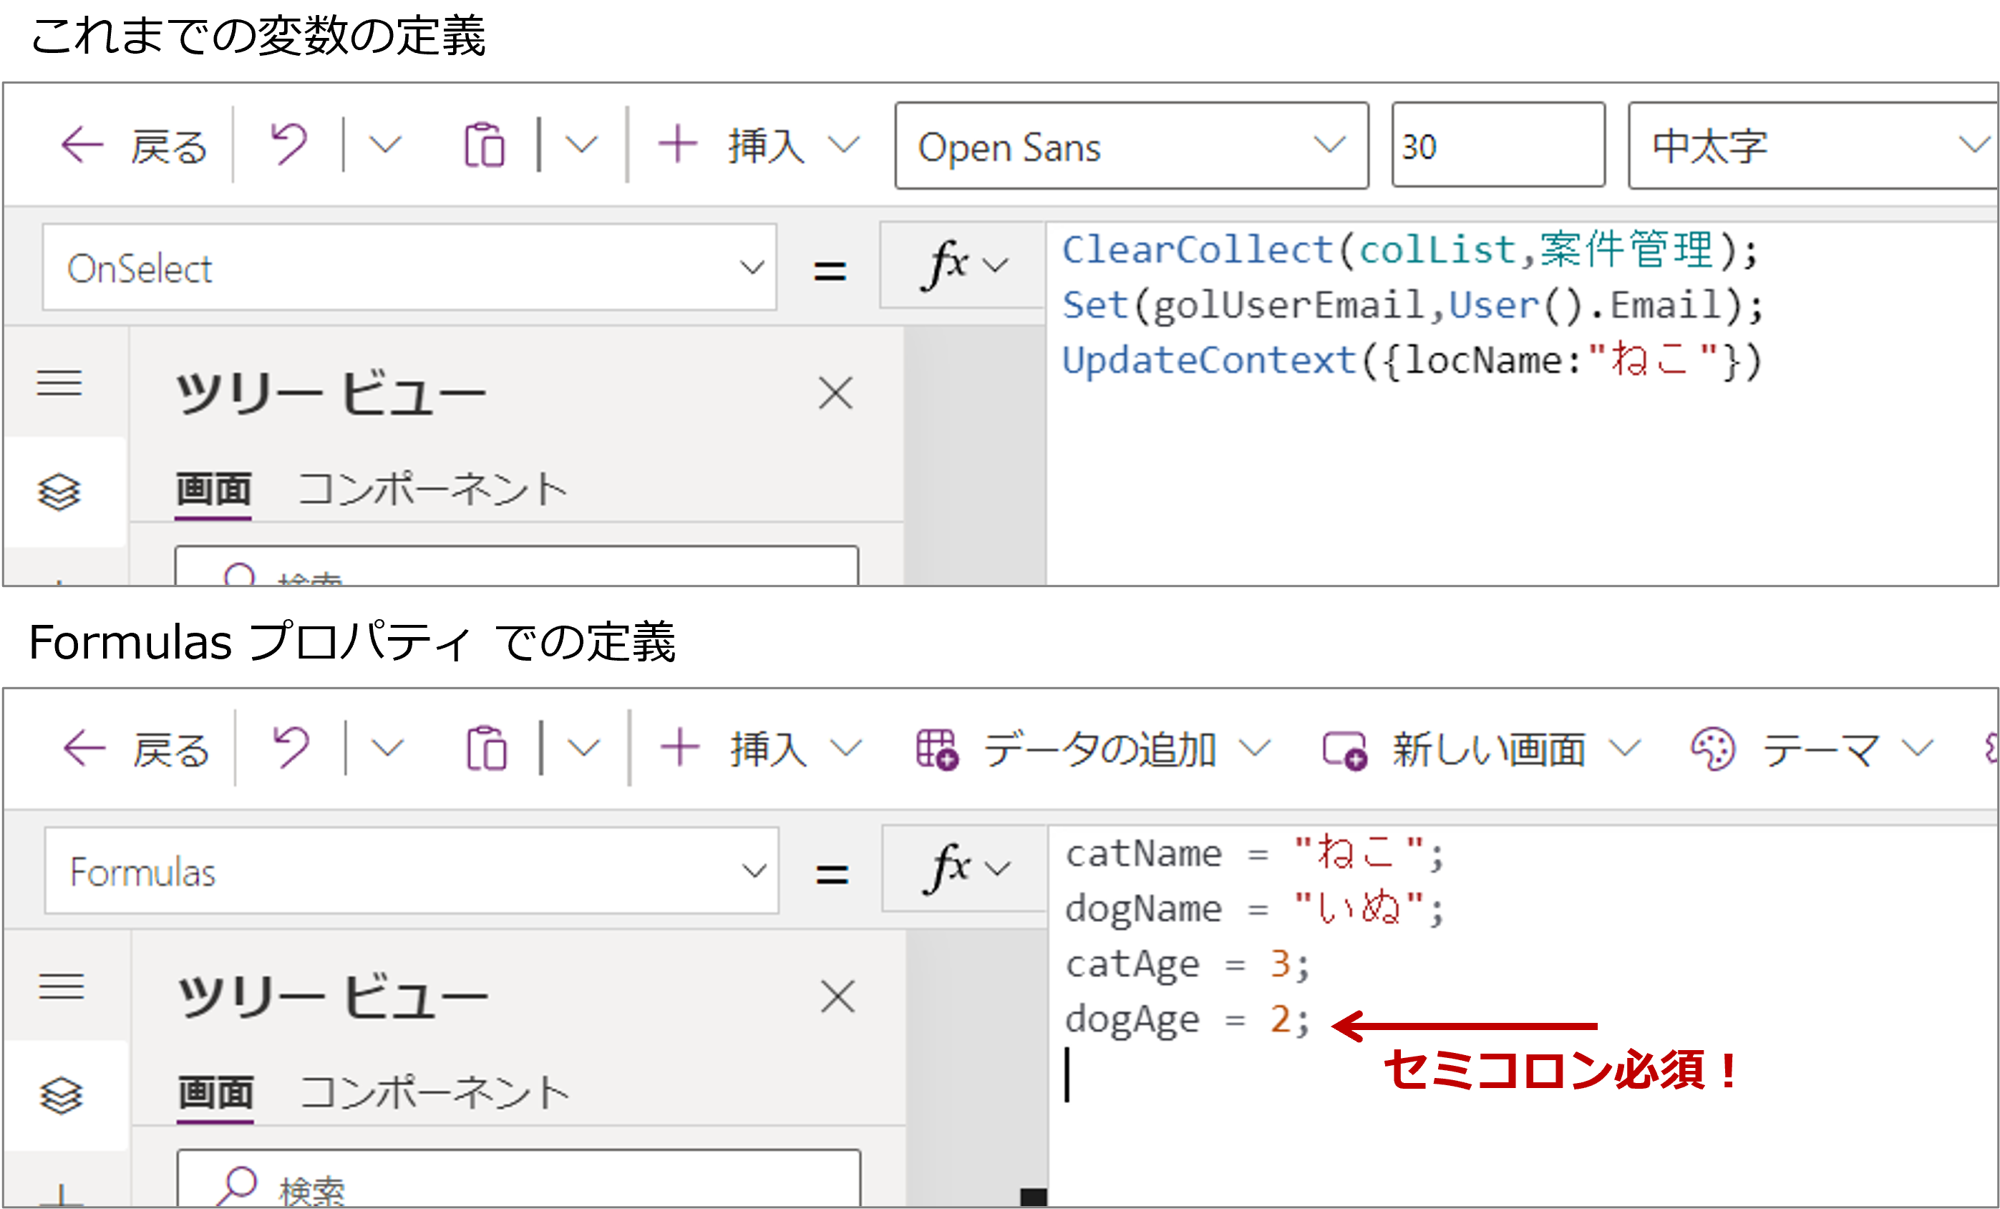Open the 中太字 font weight dropdown
This screenshot has width=2000, height=1209.
click(1813, 146)
